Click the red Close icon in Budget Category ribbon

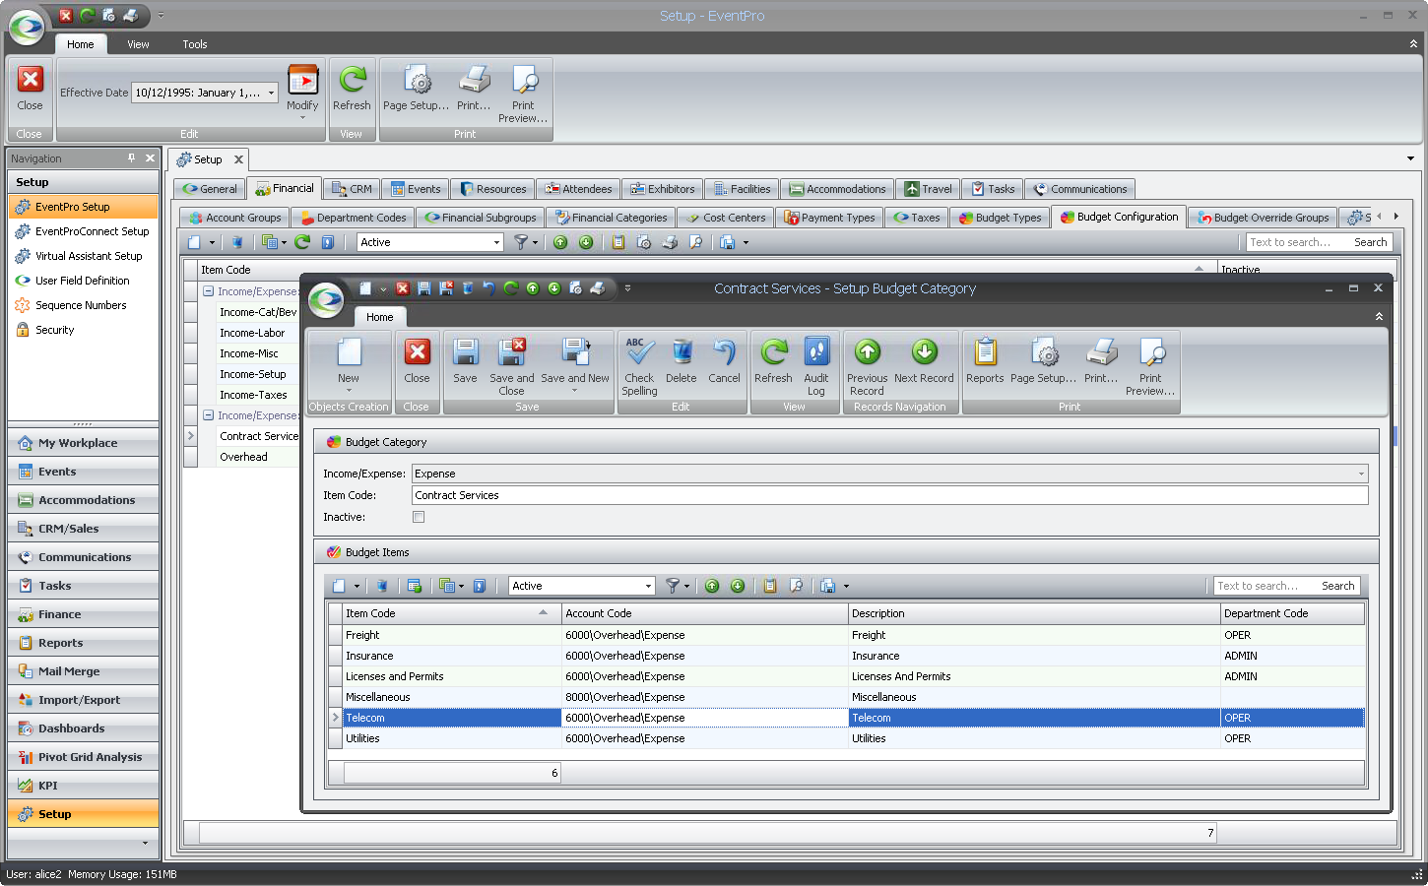(x=417, y=360)
